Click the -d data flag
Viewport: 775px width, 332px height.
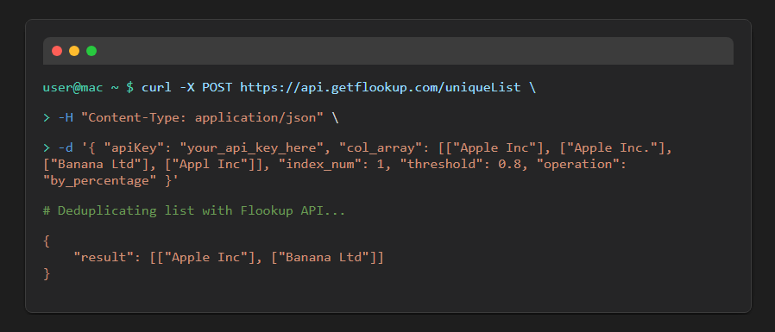point(66,148)
